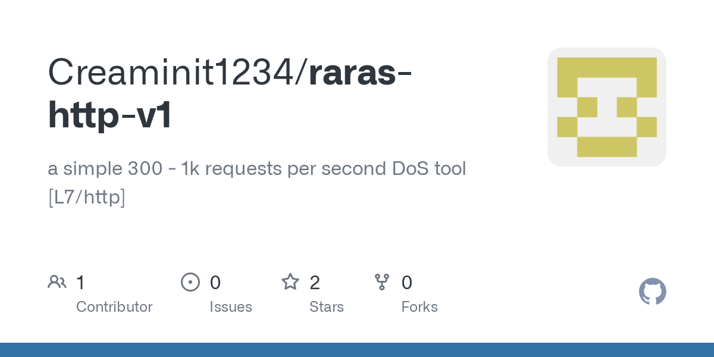
Task: Click the GitHub Octocat logo icon
Action: [x=652, y=292]
